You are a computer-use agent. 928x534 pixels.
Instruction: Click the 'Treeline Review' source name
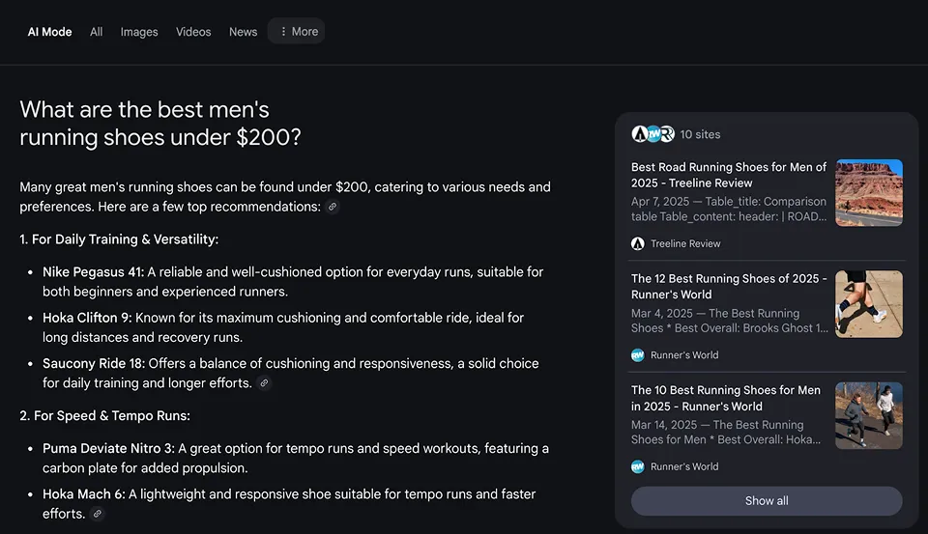(x=685, y=243)
